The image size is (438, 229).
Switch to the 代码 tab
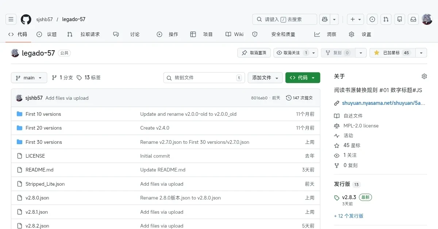click(x=18, y=34)
